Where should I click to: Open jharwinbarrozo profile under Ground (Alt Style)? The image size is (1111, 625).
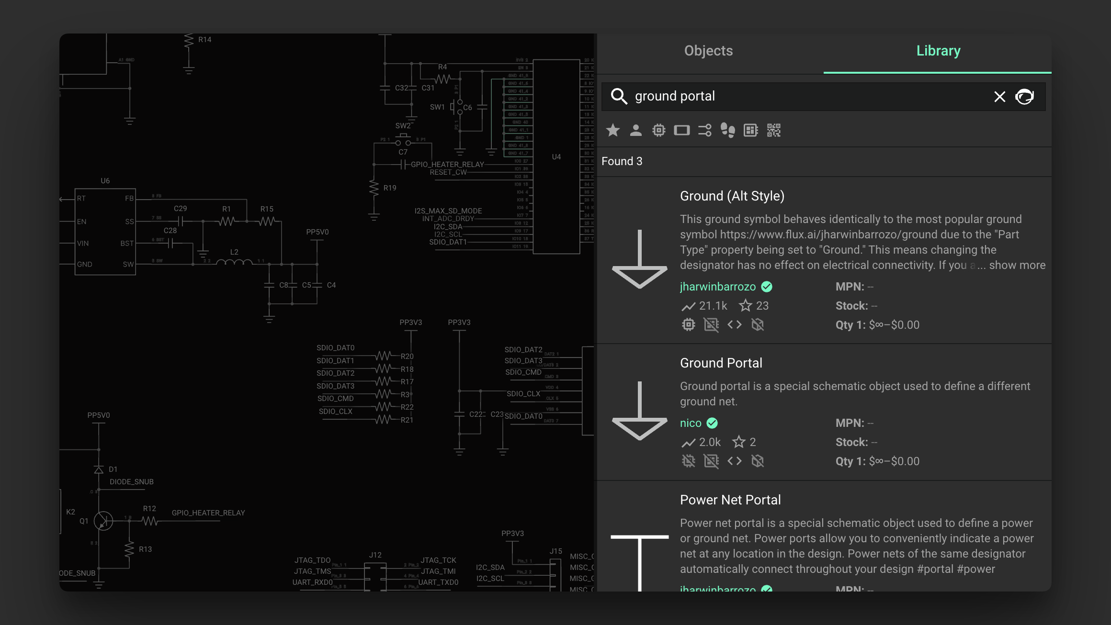click(x=717, y=287)
